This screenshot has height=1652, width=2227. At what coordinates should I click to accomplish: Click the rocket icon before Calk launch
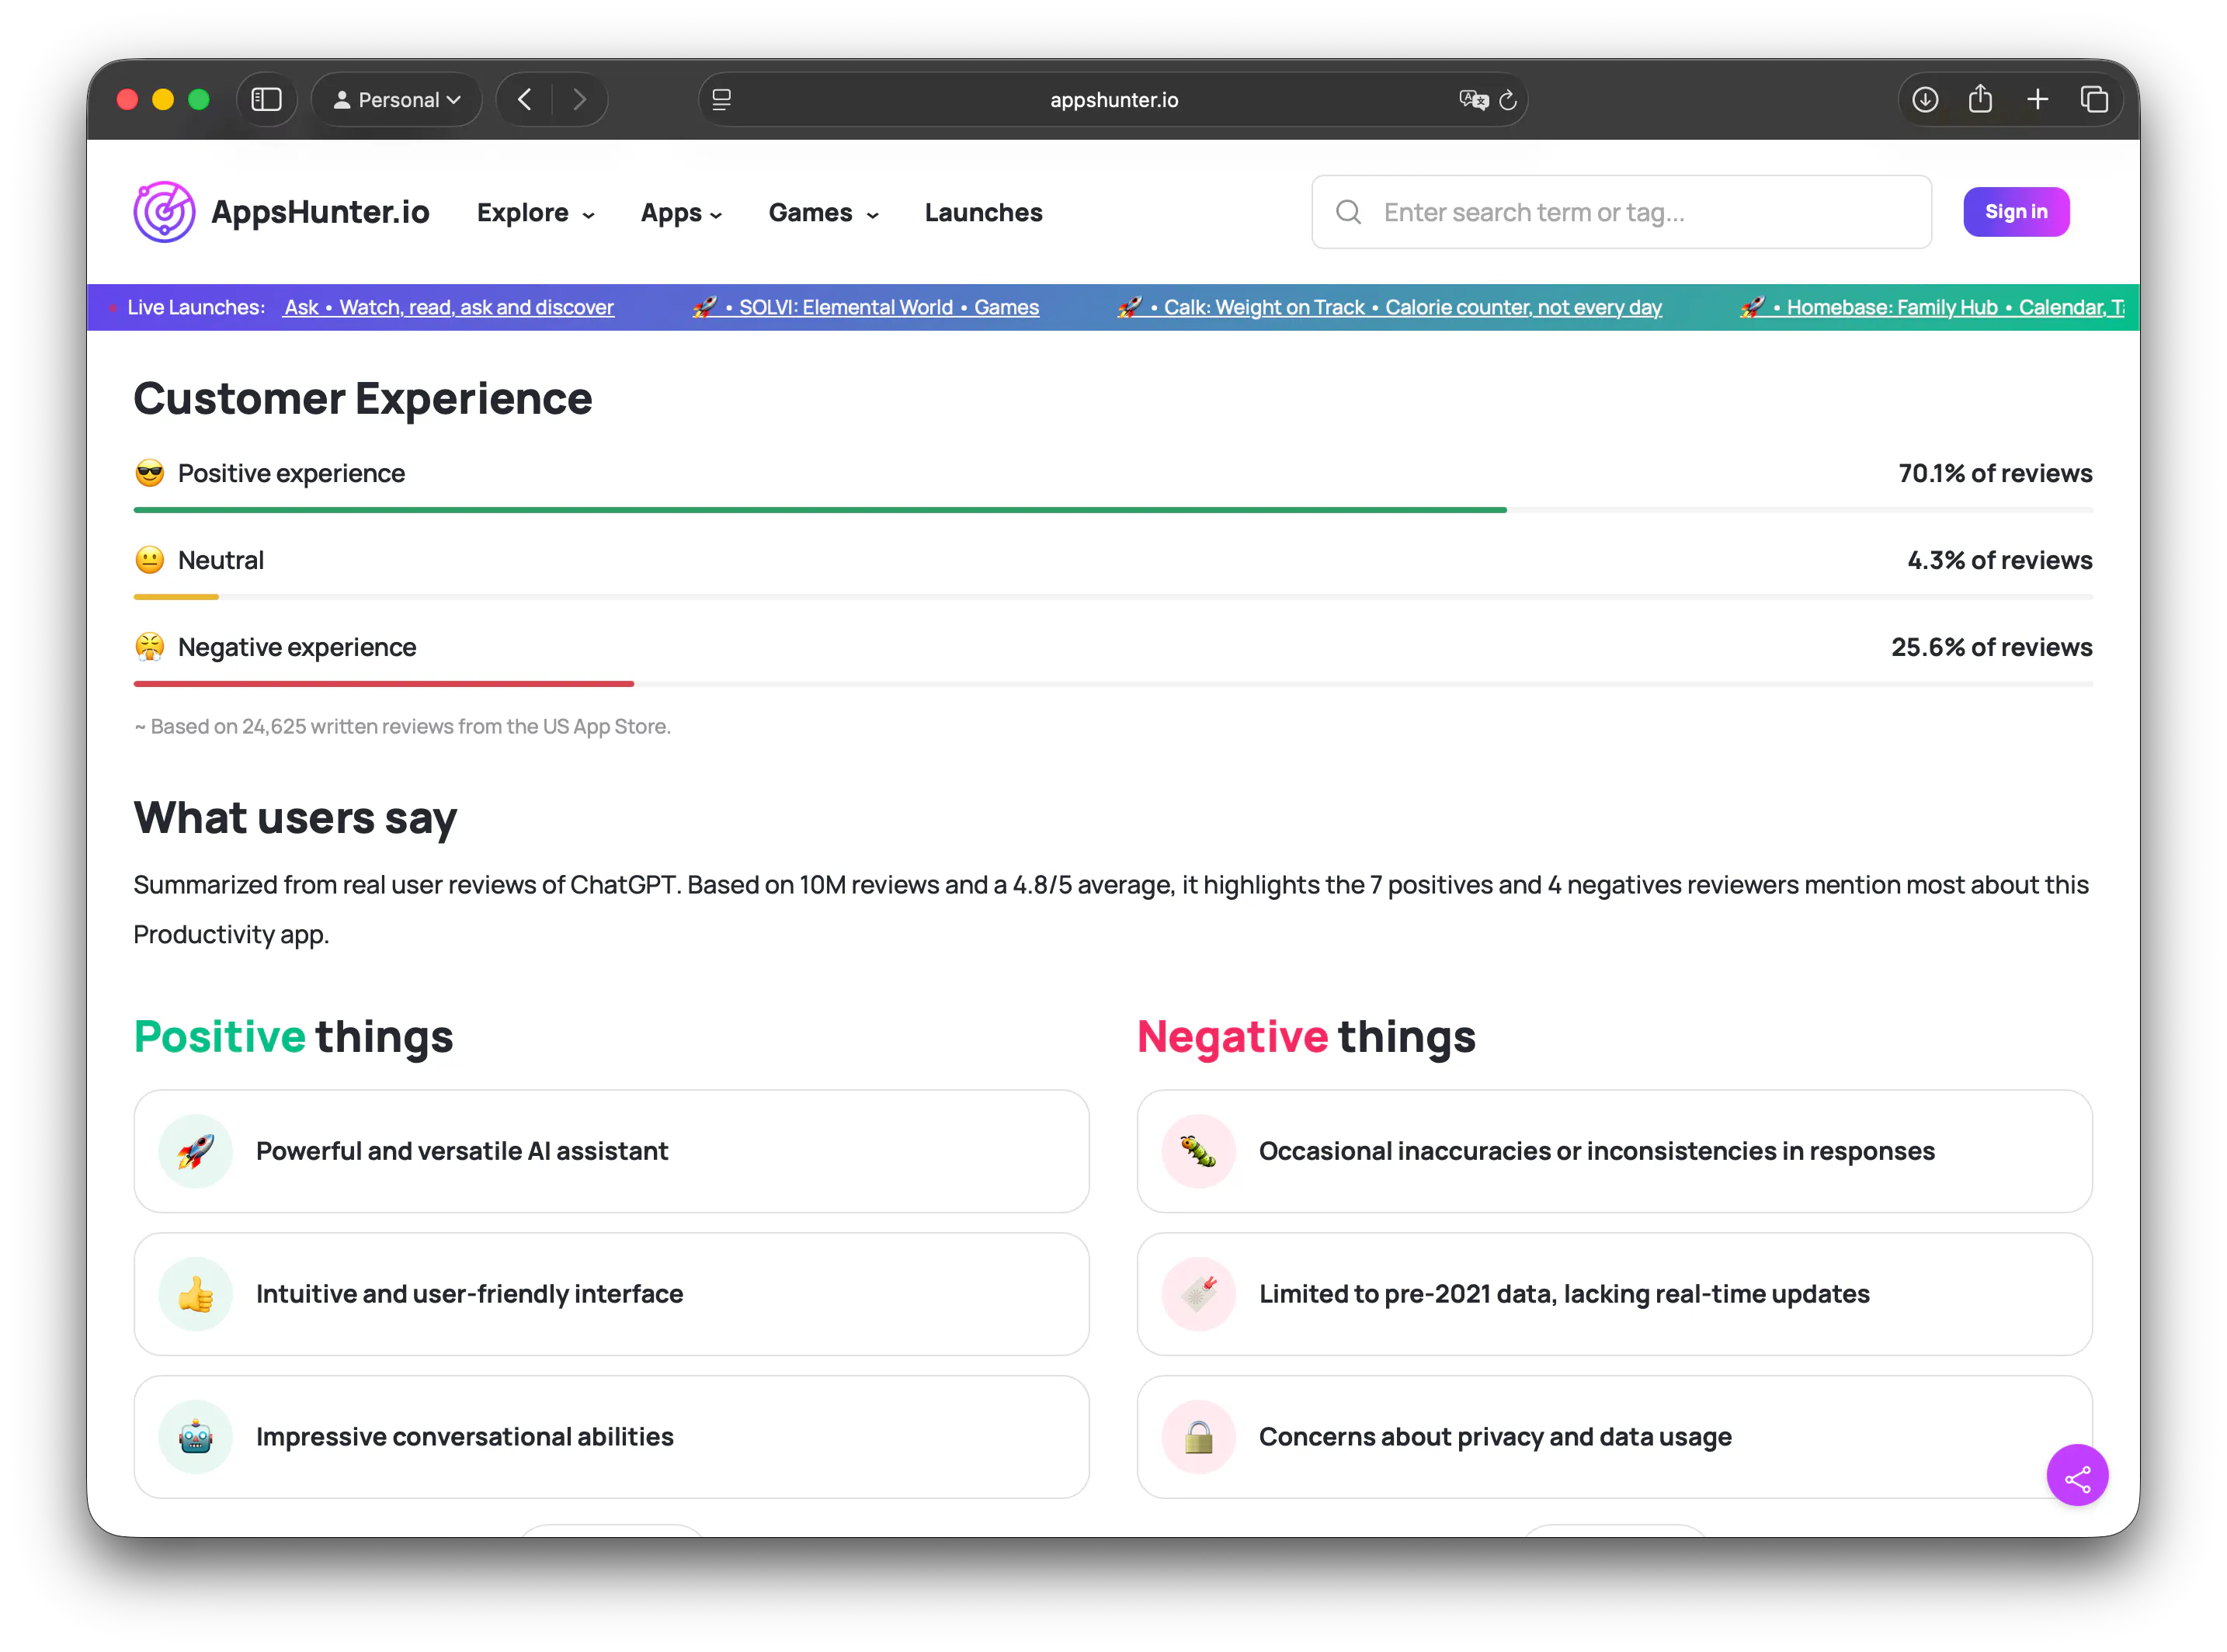[x=1129, y=307]
